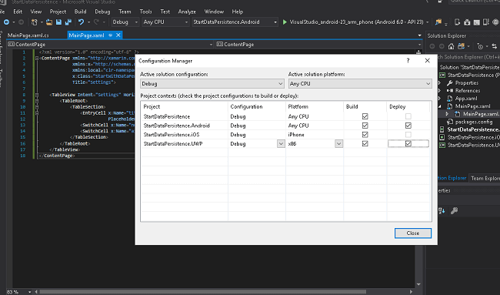Click the Save icon in toolbar
500x295 pixels.
[x=58, y=22]
